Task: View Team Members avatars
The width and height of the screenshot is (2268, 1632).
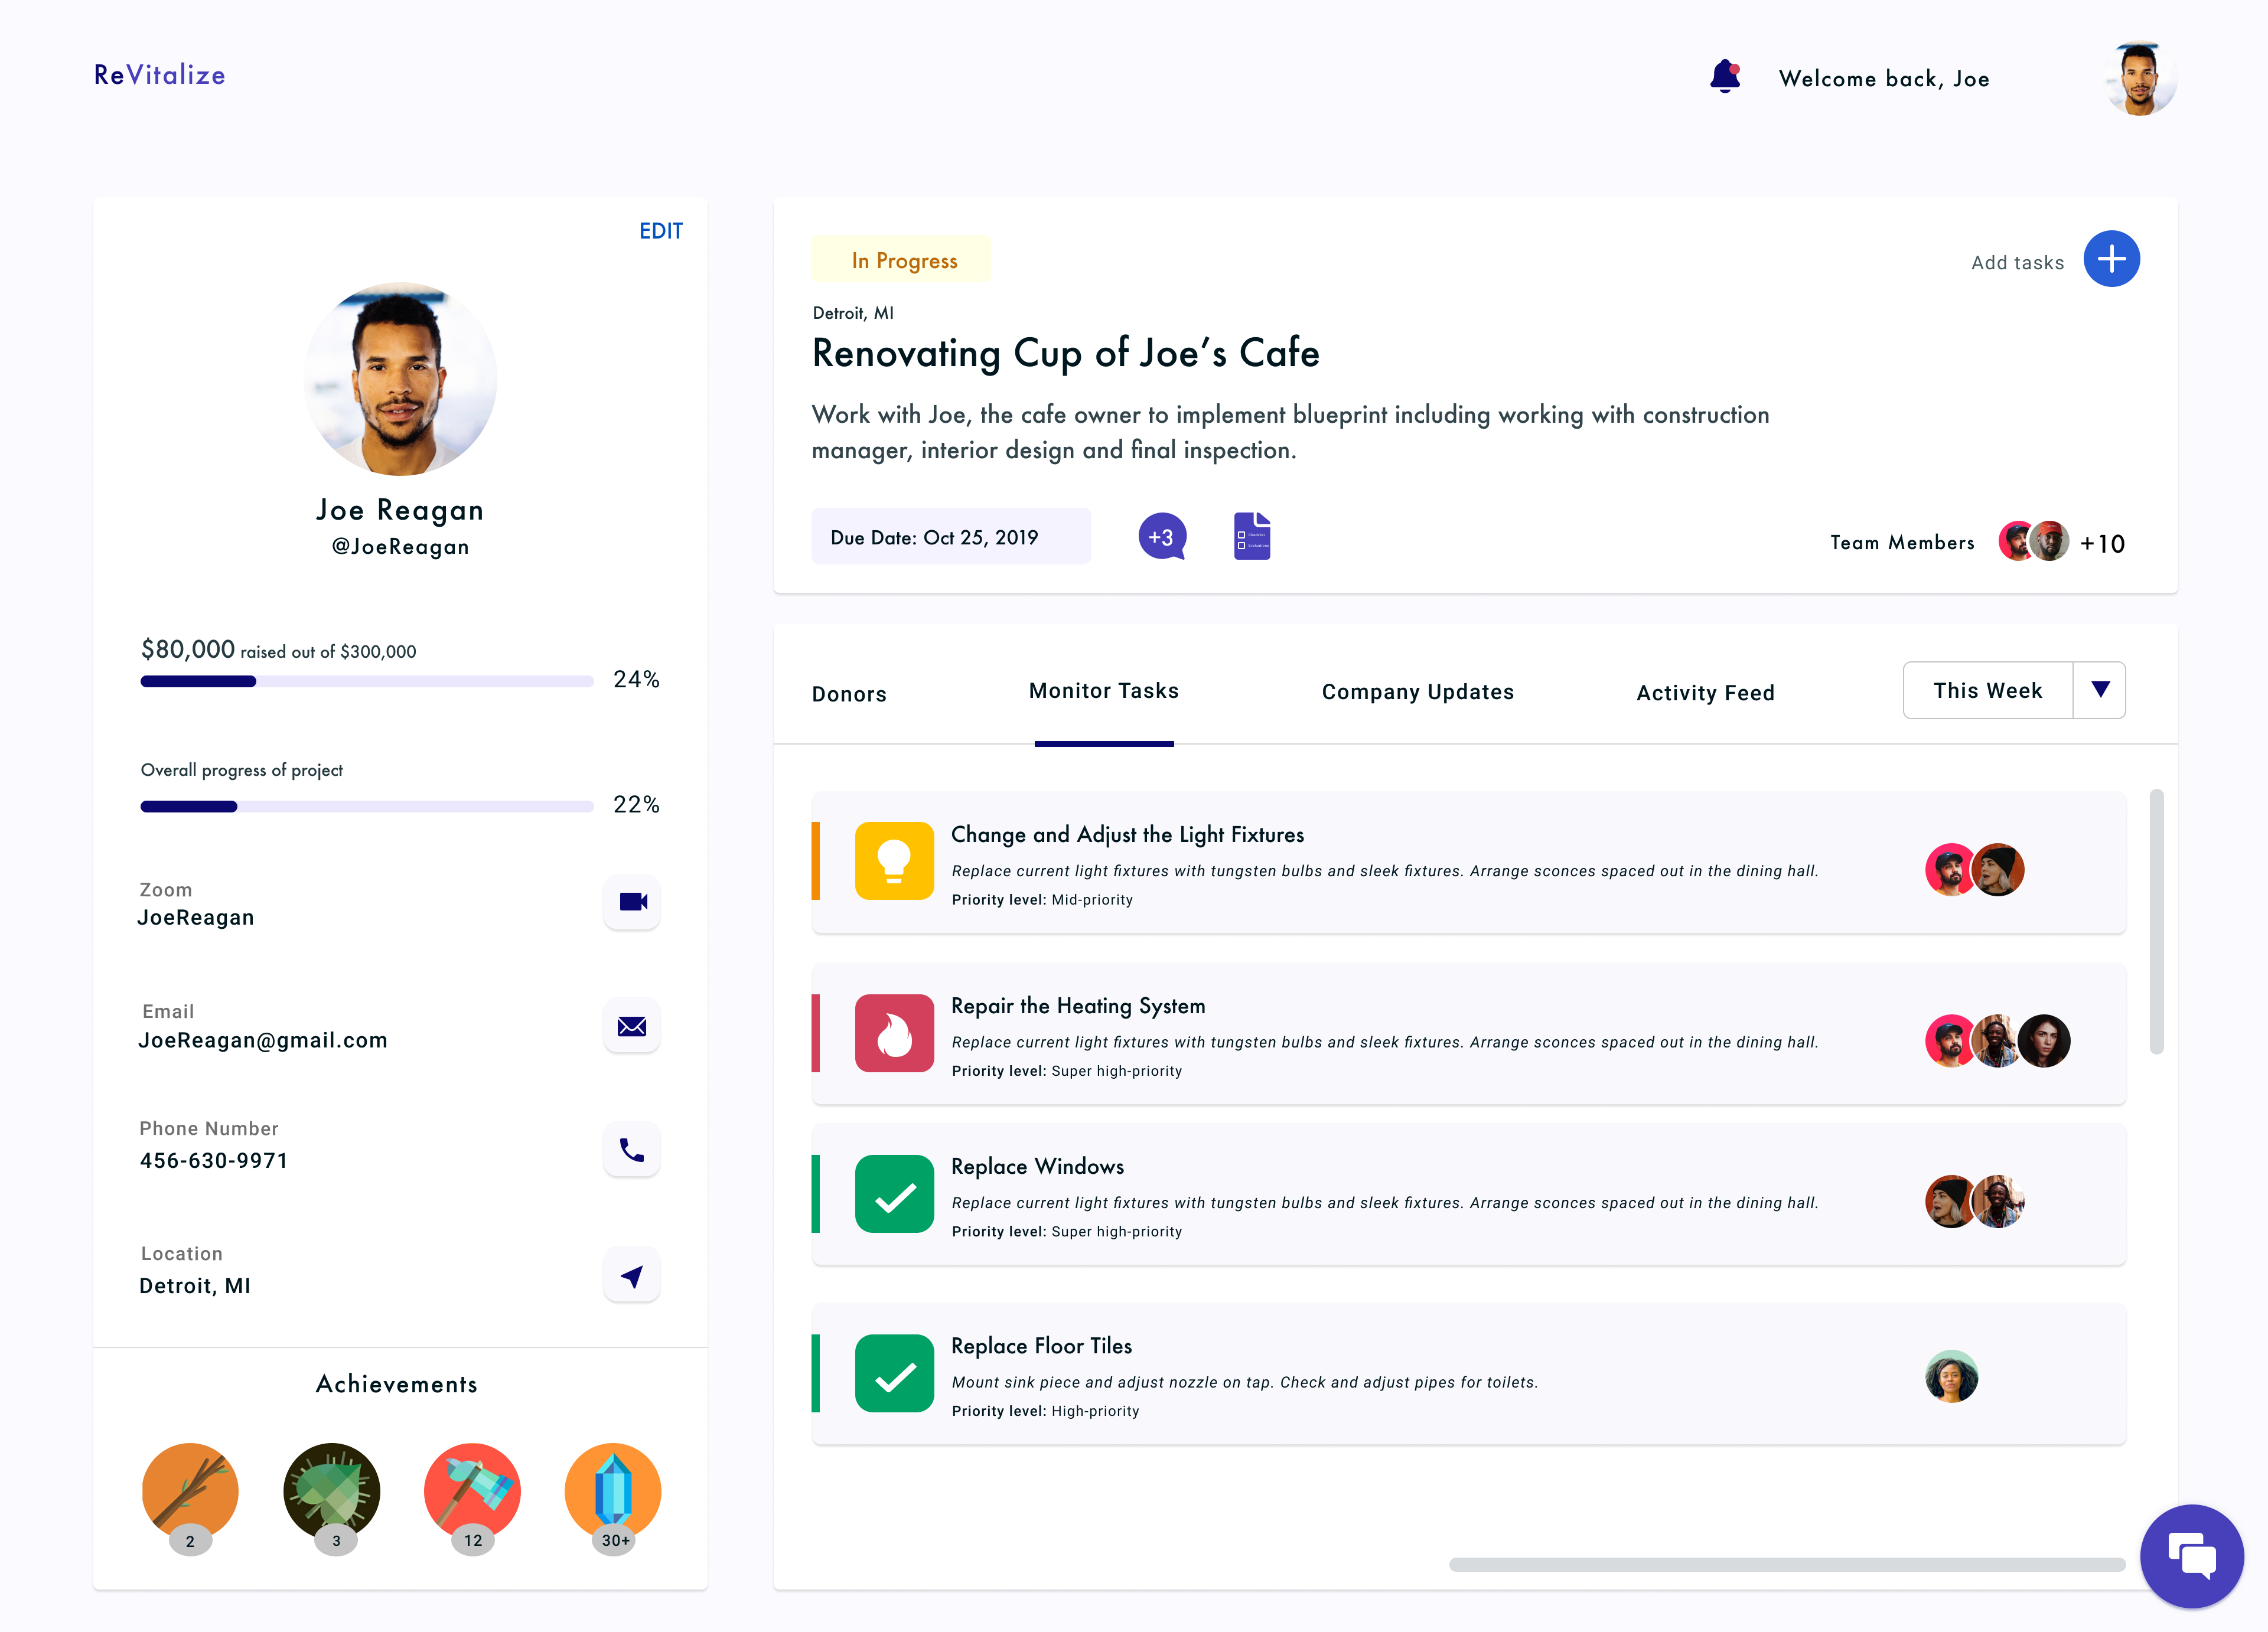Action: 2034,541
